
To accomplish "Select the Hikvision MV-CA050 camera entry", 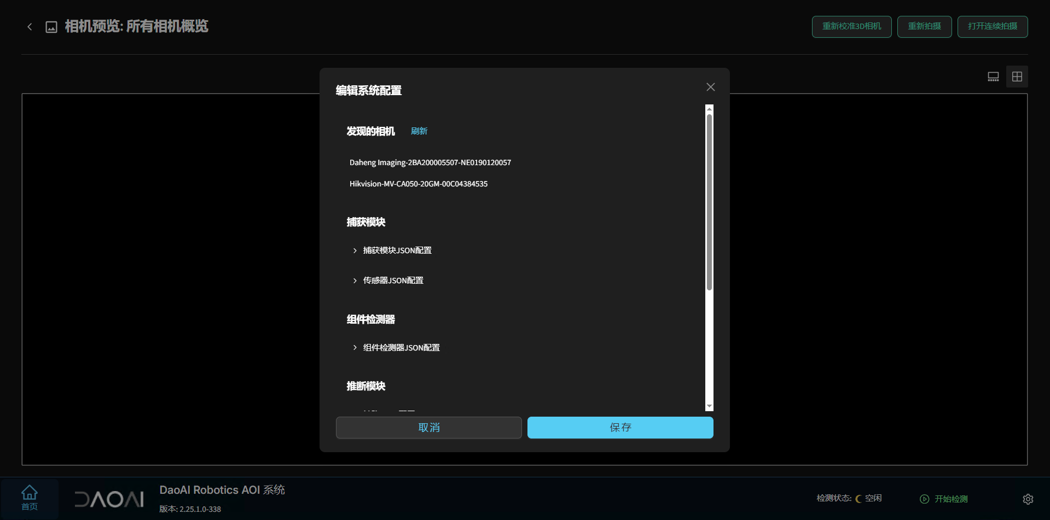I will [x=418, y=184].
